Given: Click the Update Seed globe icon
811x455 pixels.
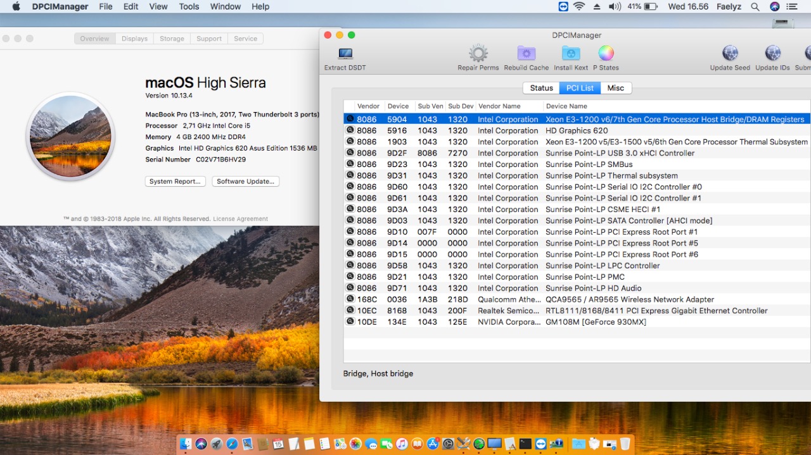Looking at the screenshot, I should click(x=730, y=53).
